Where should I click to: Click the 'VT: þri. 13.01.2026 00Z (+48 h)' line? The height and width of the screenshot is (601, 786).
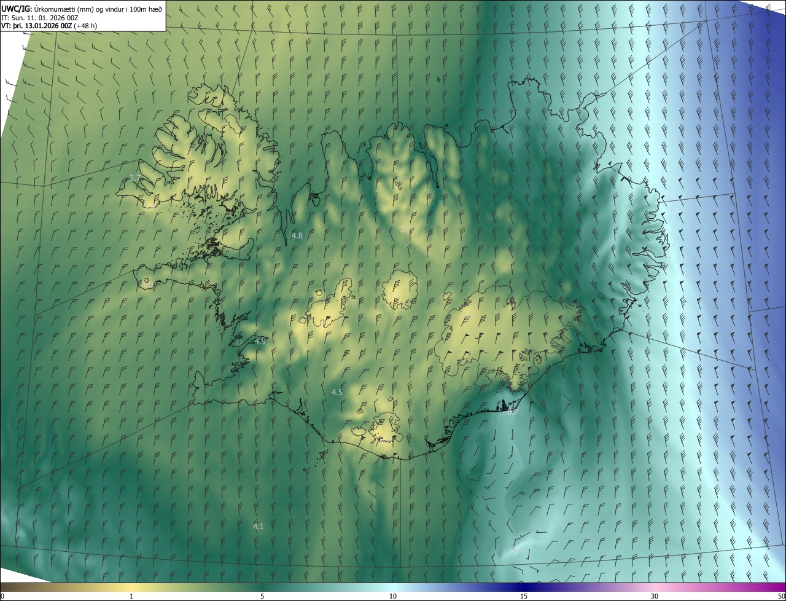click(49, 26)
